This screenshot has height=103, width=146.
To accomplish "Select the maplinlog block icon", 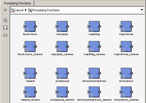I will click(x=94, y=26).
